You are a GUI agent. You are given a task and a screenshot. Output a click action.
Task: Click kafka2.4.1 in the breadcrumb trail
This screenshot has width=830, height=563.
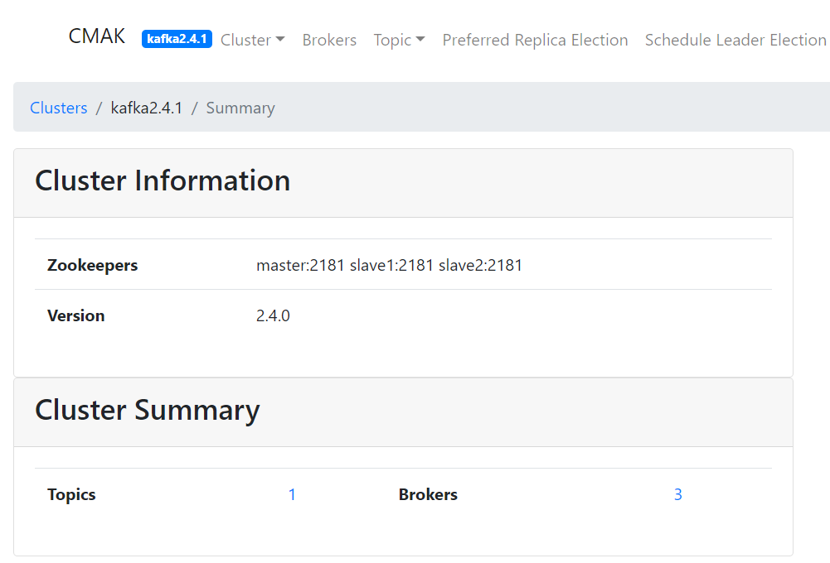147,108
